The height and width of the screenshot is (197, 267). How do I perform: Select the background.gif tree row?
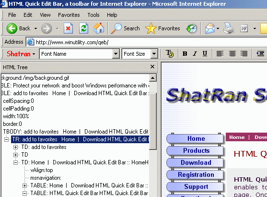pos(35,78)
